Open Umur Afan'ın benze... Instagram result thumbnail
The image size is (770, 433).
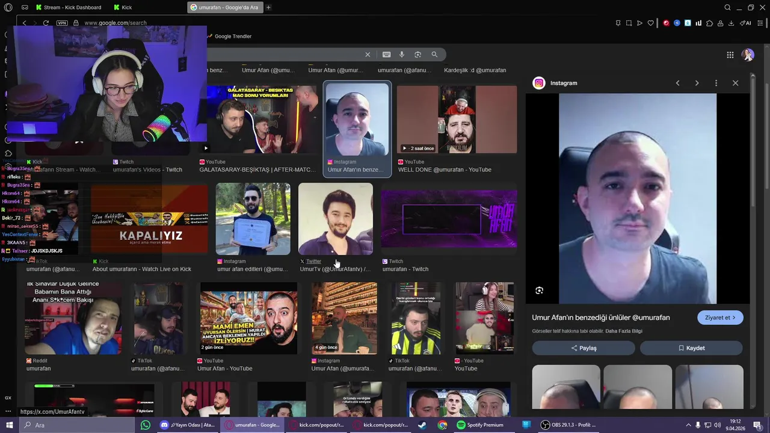pos(357,120)
